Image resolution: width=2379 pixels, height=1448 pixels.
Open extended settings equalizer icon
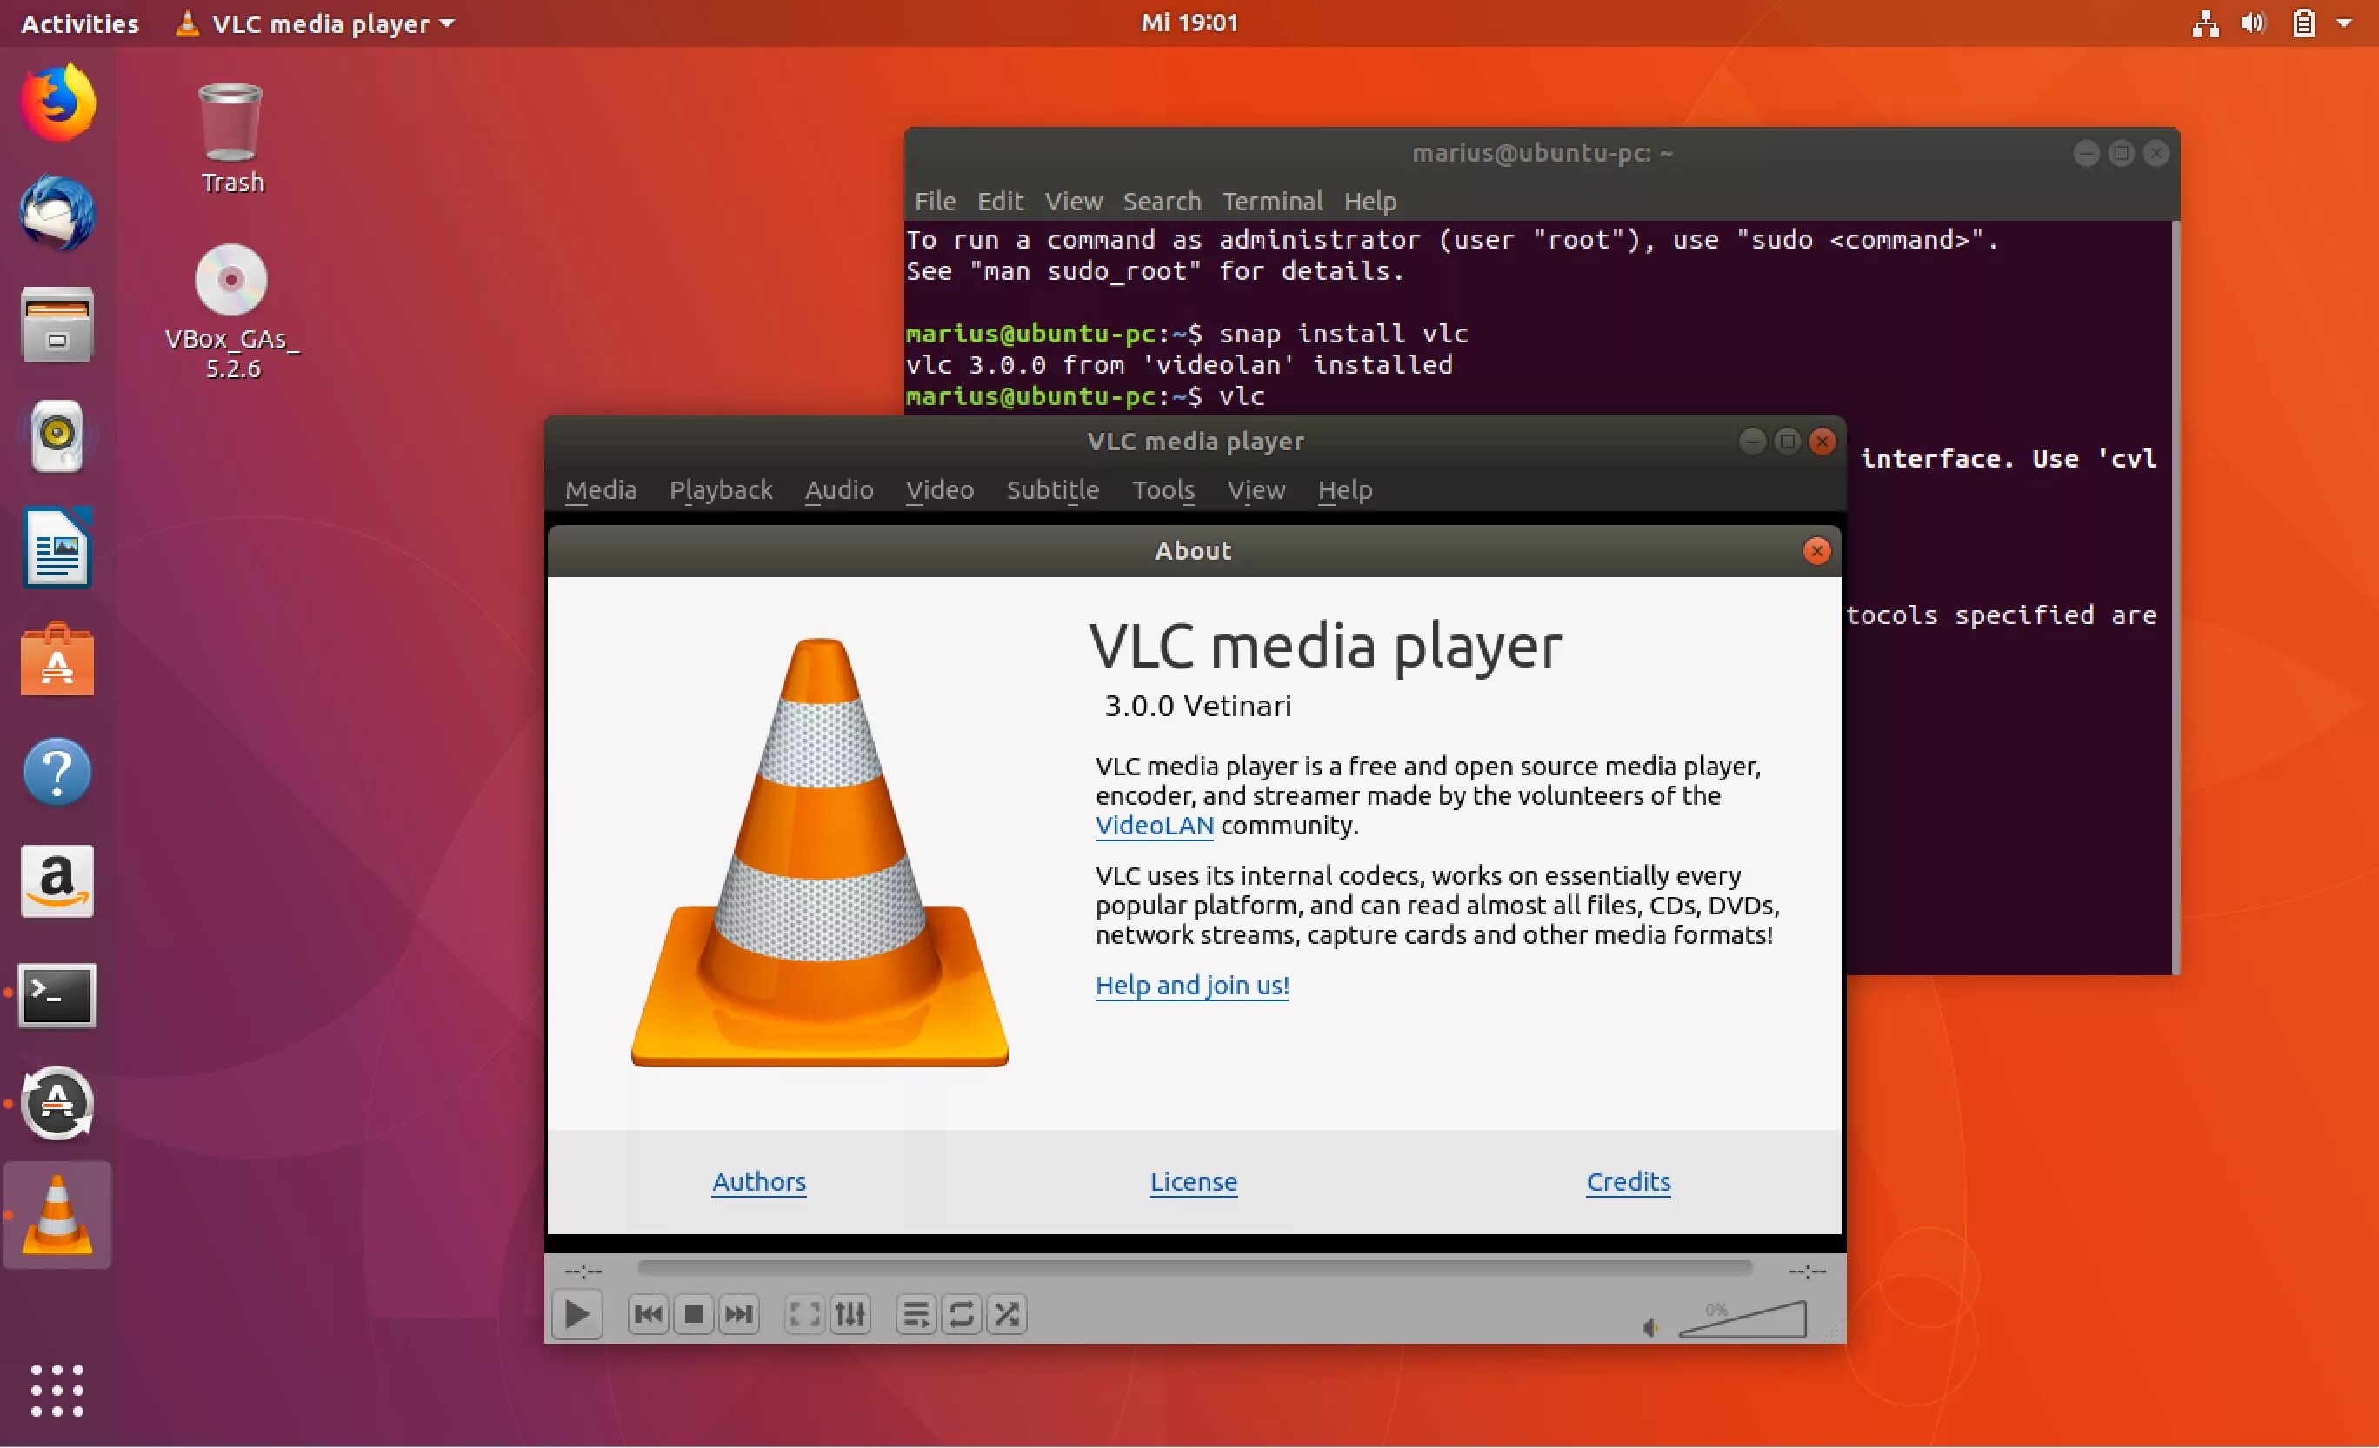pos(850,1314)
